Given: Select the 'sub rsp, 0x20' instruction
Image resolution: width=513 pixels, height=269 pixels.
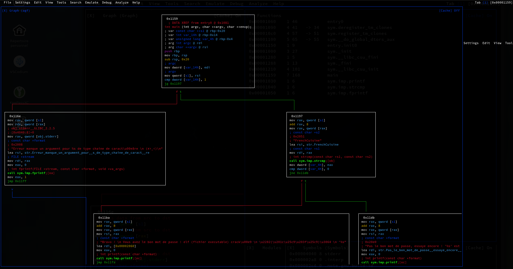Looking at the screenshot, I should [177, 59].
